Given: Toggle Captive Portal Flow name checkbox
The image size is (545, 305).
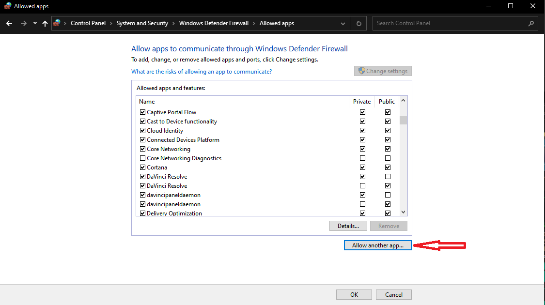Looking at the screenshot, I should coord(142,112).
